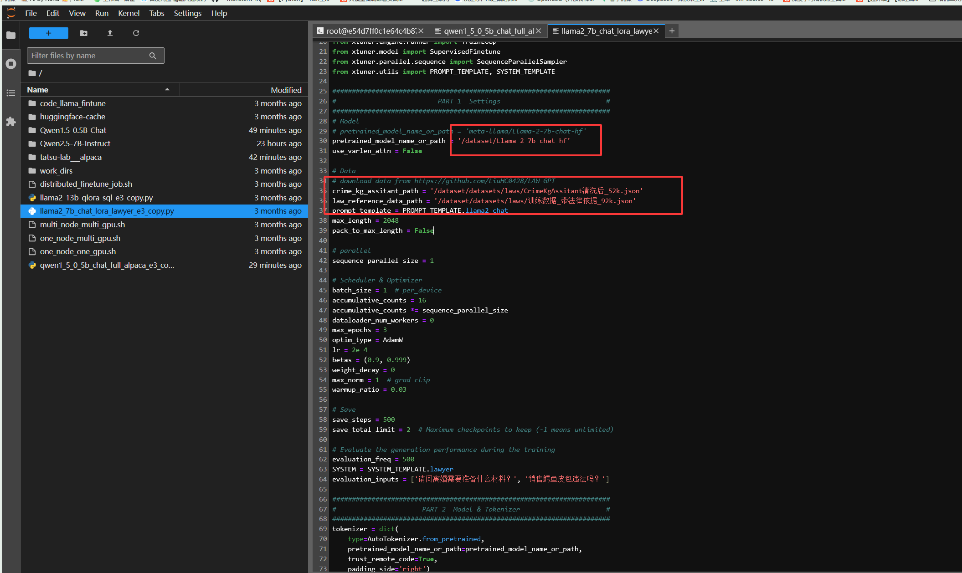Sort files by Modified column header
Image resolution: width=962 pixels, height=573 pixels.
pos(286,90)
